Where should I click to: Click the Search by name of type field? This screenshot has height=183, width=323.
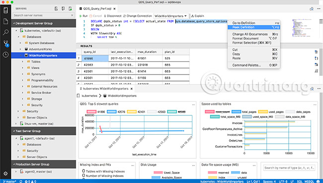tap(289, 168)
